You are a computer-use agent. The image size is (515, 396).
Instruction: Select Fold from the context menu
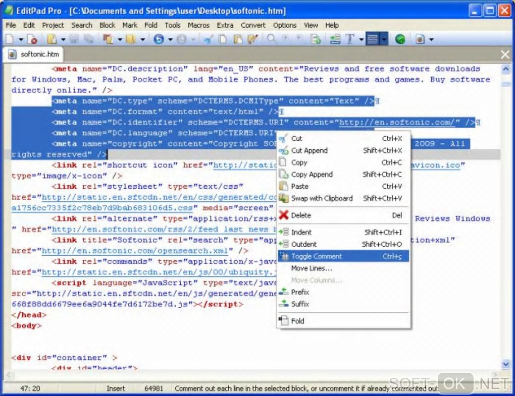[343, 321]
